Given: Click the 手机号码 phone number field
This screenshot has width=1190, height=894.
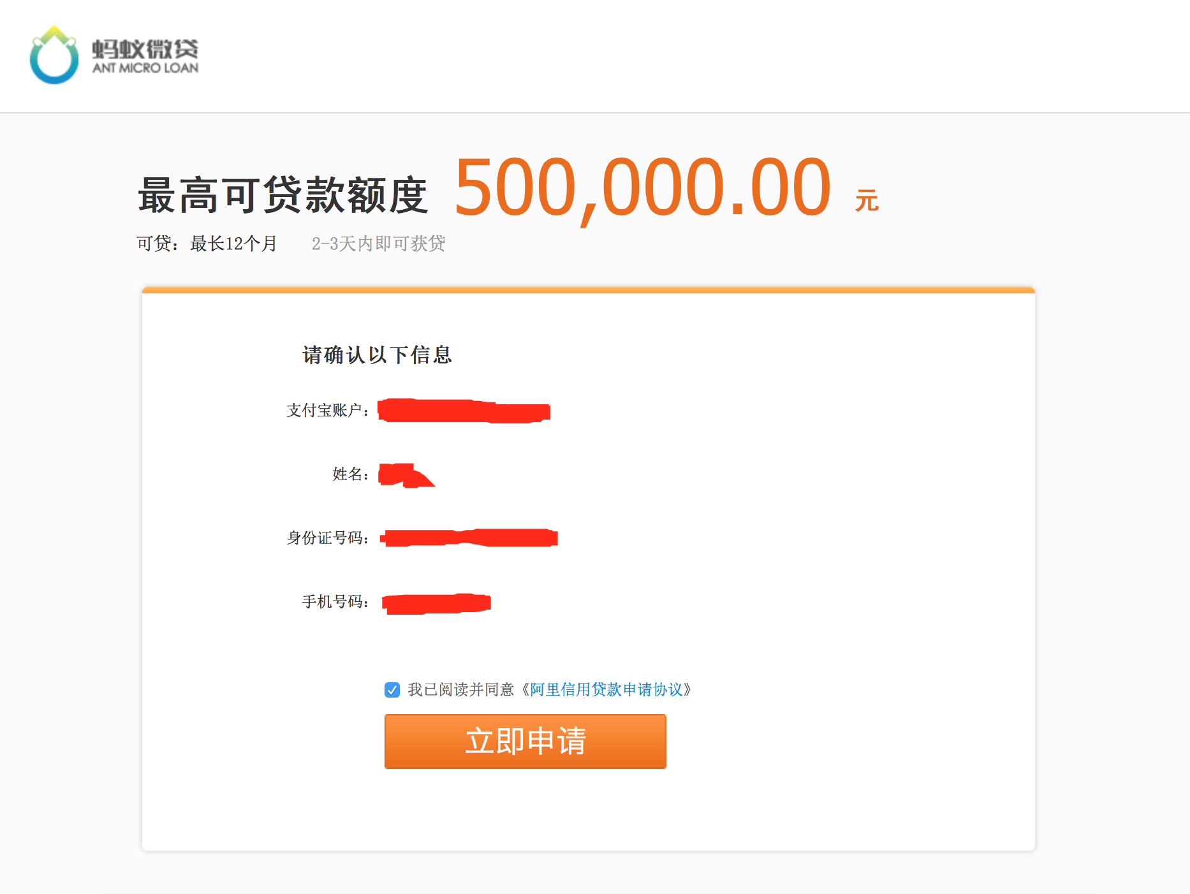Looking at the screenshot, I should pos(436,603).
